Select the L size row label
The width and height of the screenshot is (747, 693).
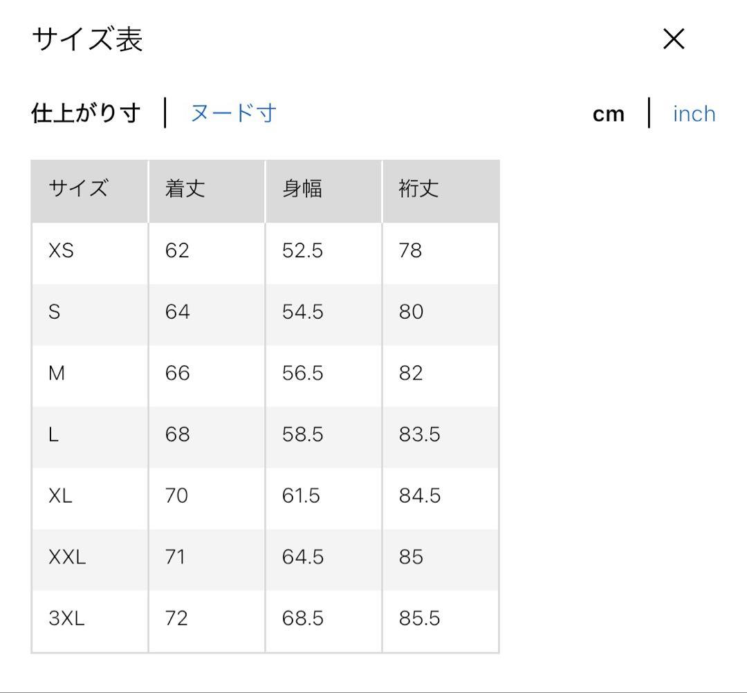coord(53,434)
